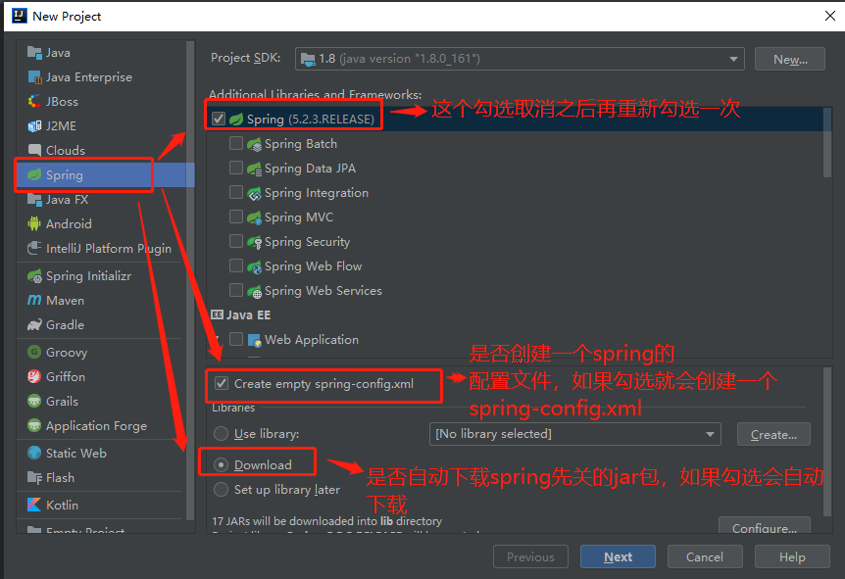Select the Spring leaf icon in sidebar
Image resolution: width=845 pixels, height=579 pixels.
tap(34, 174)
